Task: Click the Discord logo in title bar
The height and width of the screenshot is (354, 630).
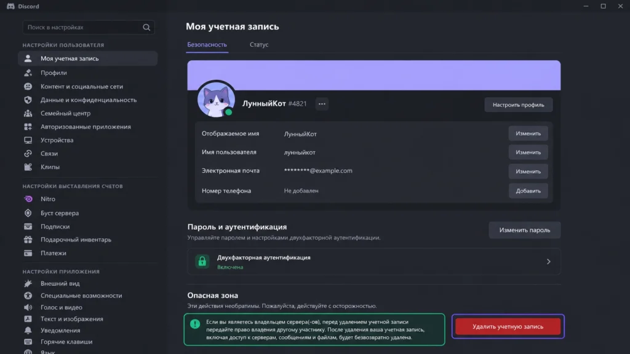Action: 10,6
